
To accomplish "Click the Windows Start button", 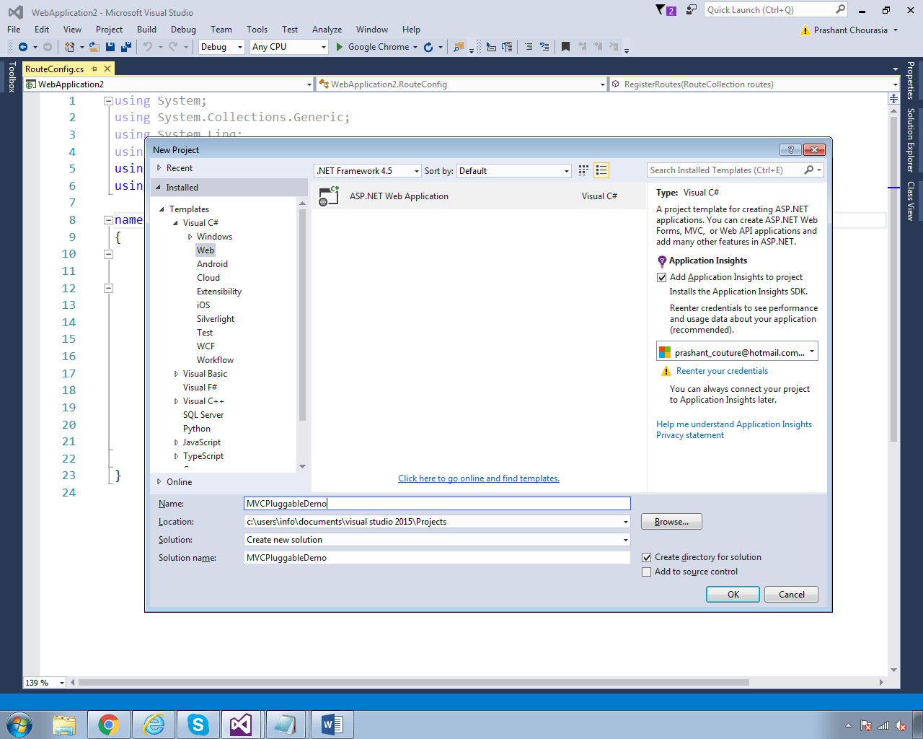I will click(x=19, y=724).
